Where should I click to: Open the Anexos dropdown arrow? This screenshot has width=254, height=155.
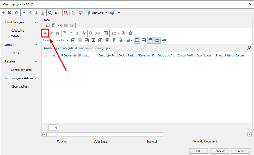click(106, 13)
